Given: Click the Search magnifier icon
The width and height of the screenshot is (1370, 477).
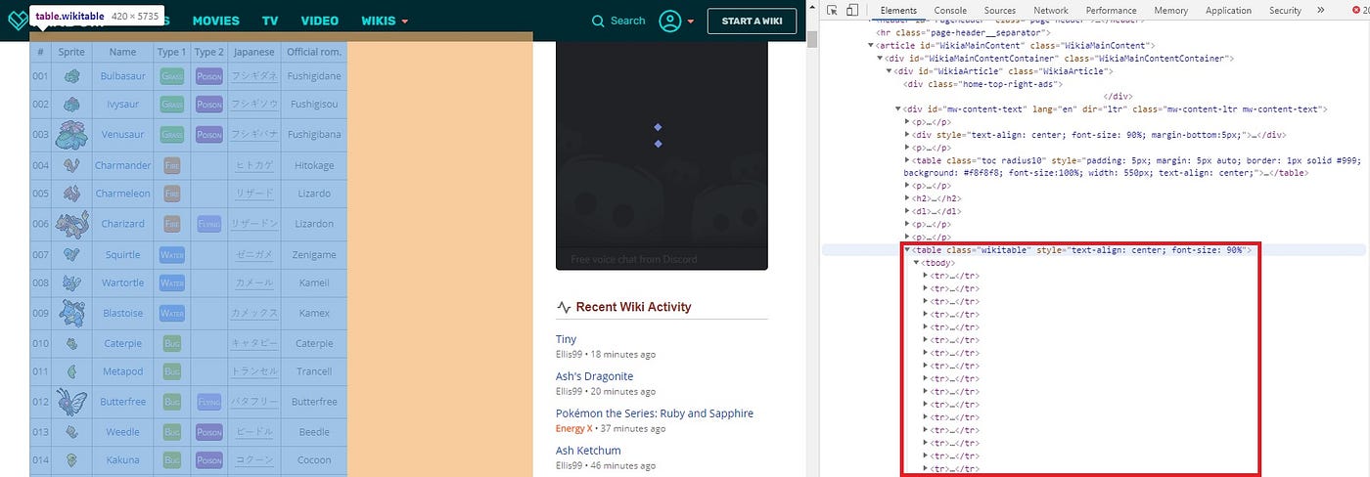Looking at the screenshot, I should 599,21.
